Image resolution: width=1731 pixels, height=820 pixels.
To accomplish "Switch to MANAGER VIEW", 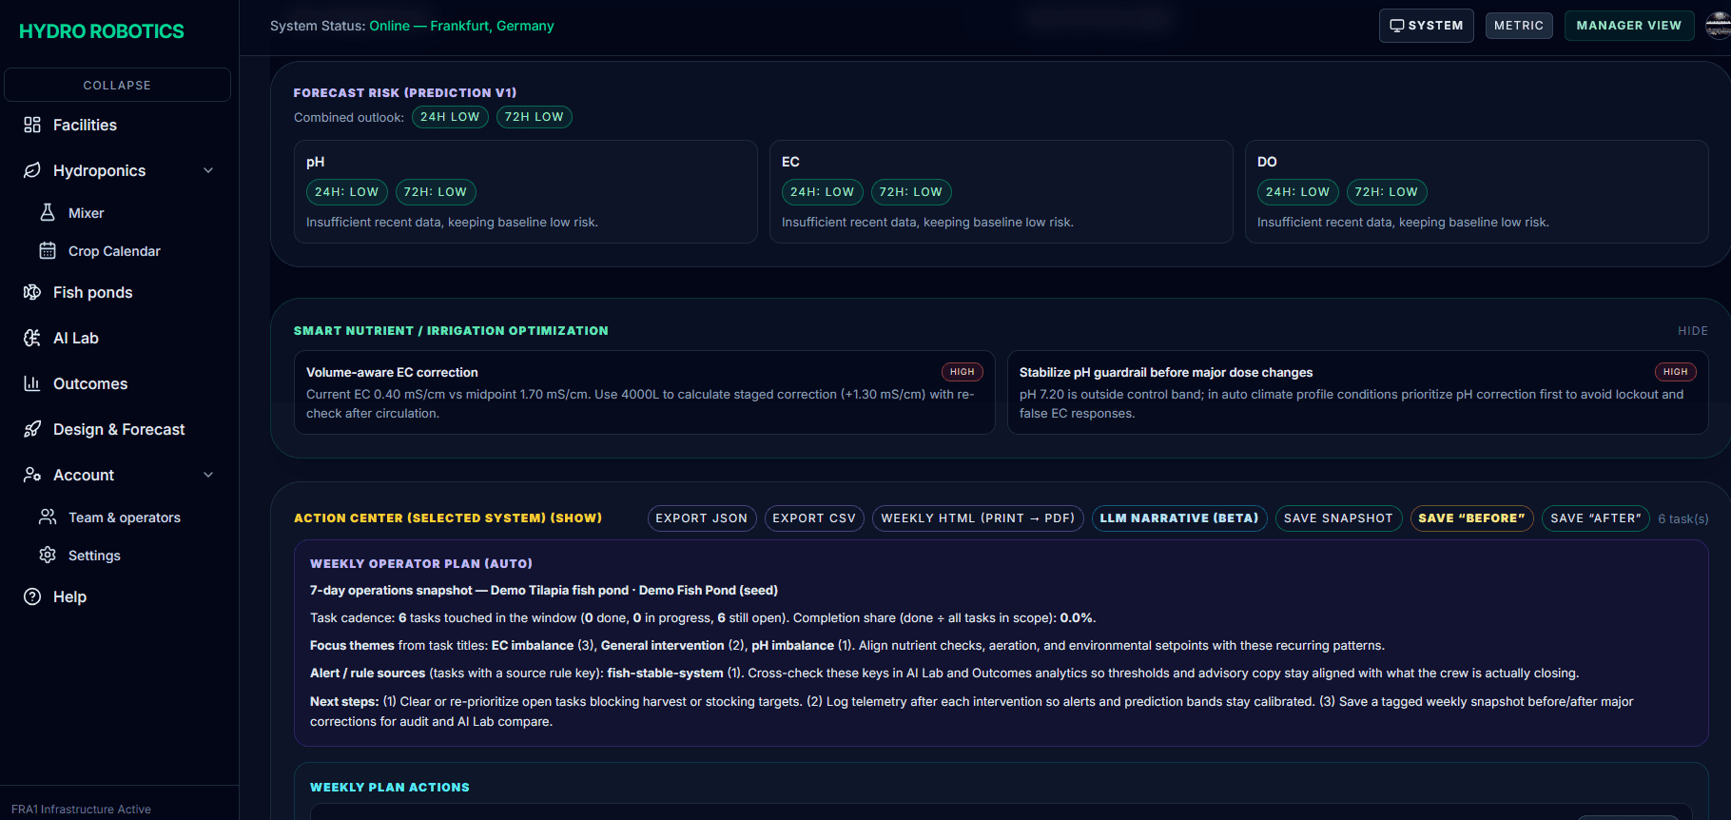I will 1629,26.
